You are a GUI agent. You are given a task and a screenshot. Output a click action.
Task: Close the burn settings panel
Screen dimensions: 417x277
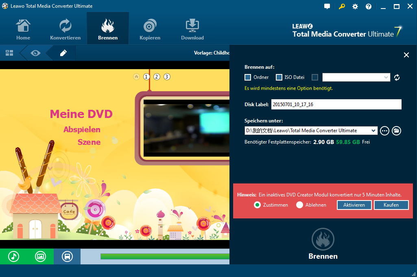406,55
